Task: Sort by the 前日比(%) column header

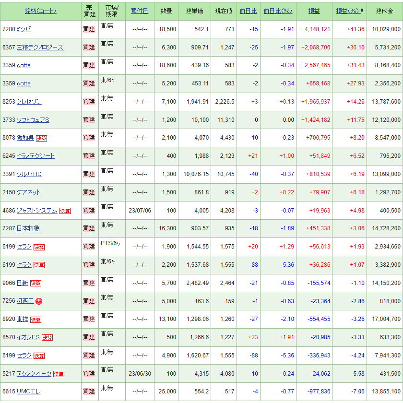Action: (278, 11)
